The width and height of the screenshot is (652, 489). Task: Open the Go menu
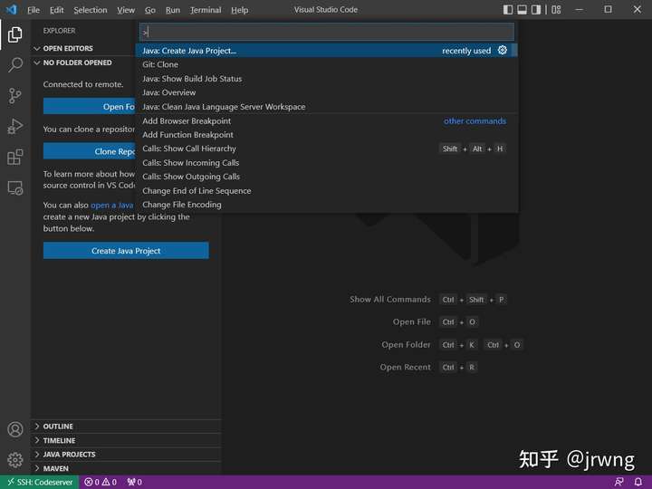tap(150, 10)
